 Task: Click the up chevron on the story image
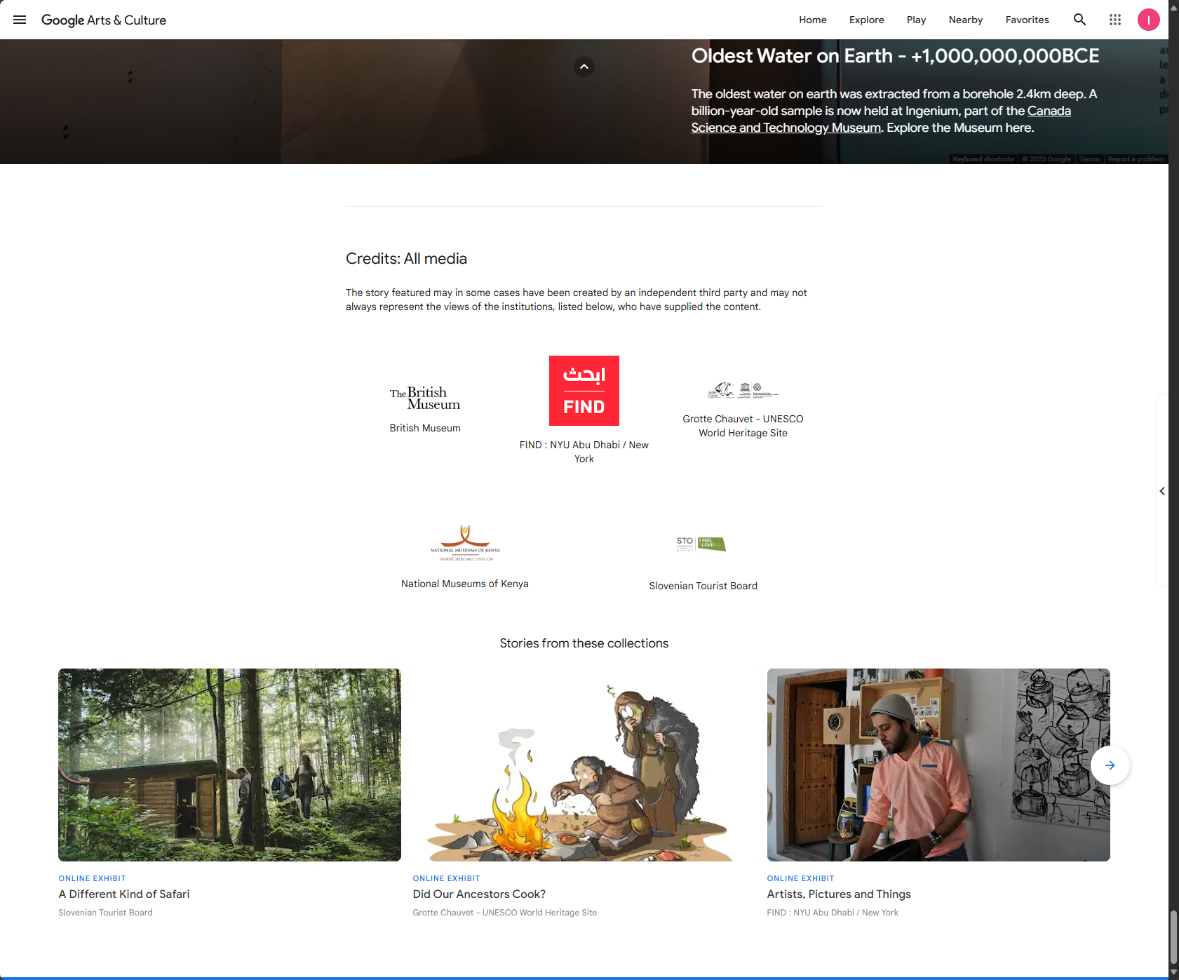click(584, 67)
